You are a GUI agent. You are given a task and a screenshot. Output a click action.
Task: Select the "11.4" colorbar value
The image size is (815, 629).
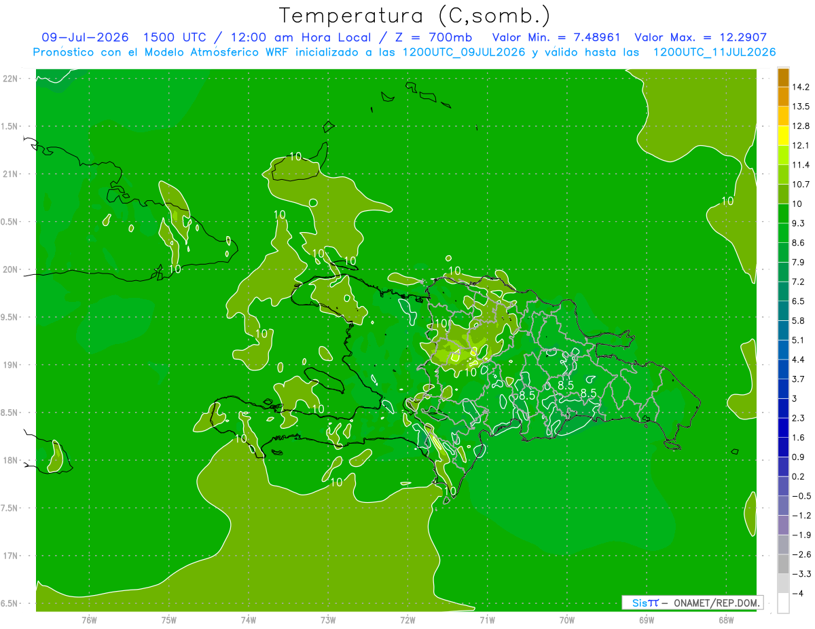(801, 165)
